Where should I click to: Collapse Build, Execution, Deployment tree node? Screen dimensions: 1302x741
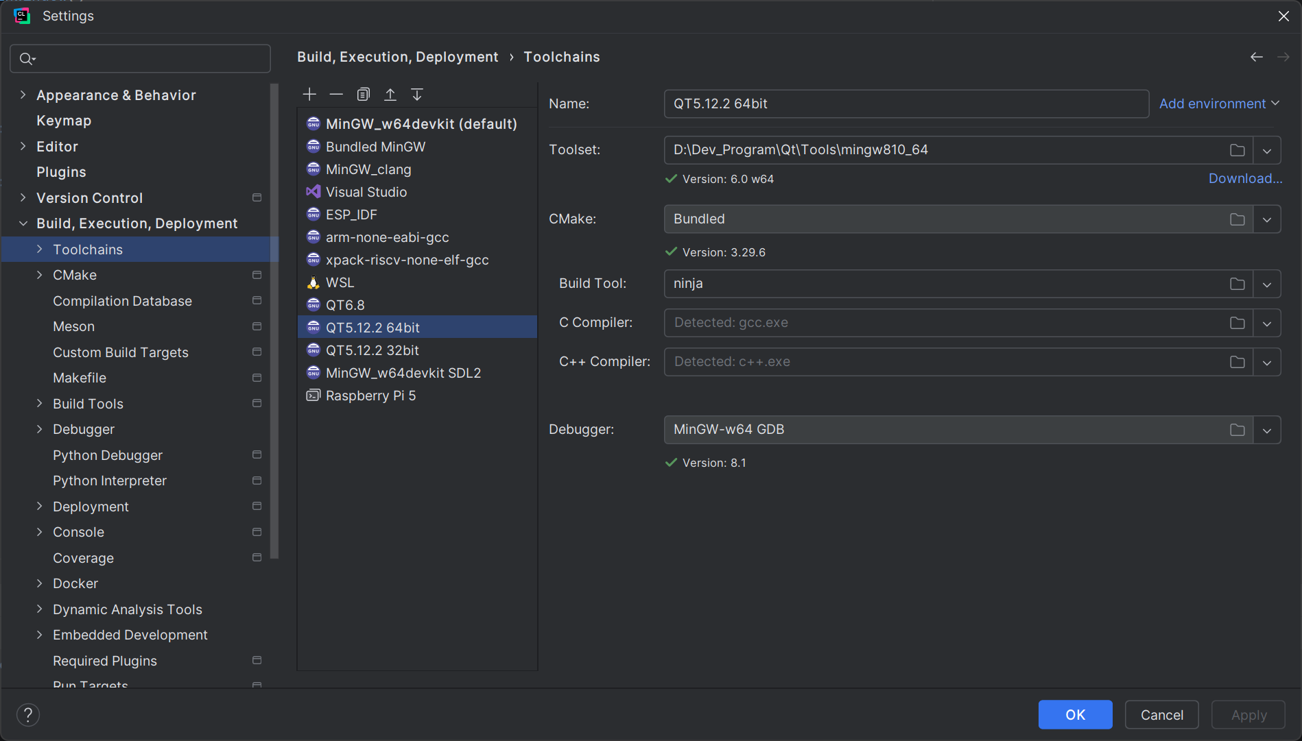pos(23,223)
